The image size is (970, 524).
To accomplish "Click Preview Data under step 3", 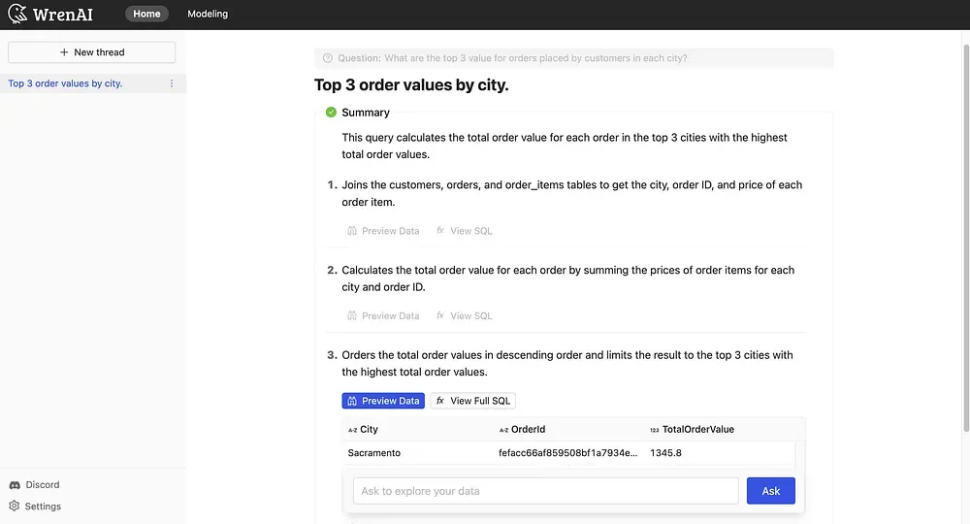I will pyautogui.click(x=383, y=401).
